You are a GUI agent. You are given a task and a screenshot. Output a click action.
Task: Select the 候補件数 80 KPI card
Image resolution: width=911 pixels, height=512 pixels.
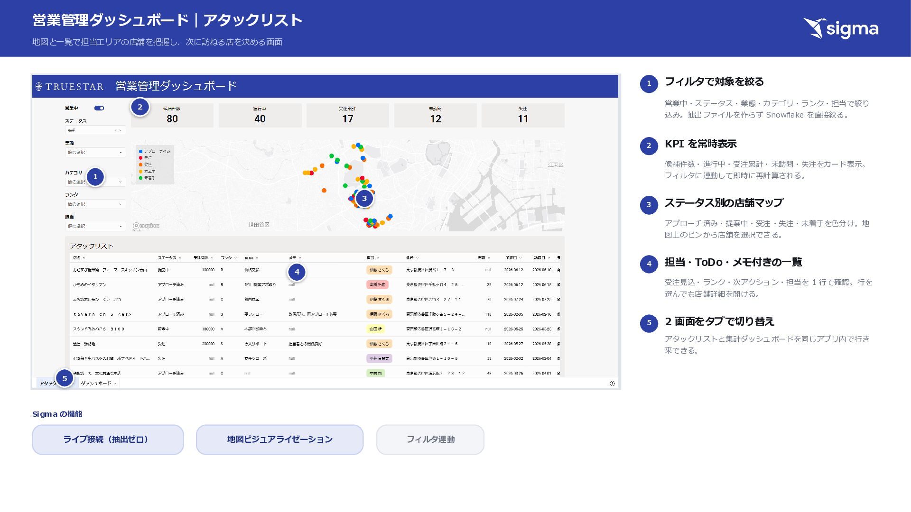click(172, 115)
